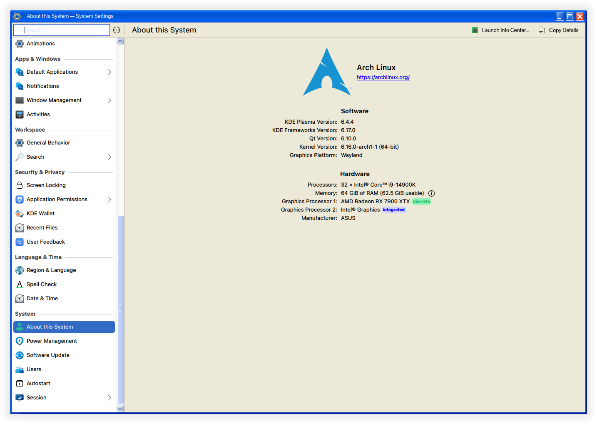
Task: Open the Screen Locking padlock icon
Action: pos(20,185)
